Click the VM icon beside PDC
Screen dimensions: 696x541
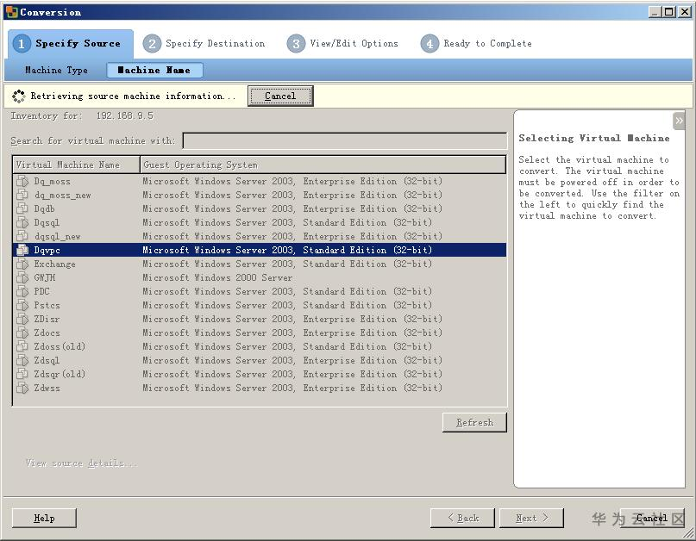click(22, 291)
